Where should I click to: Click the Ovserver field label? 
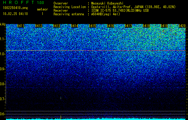(x=61, y=3)
